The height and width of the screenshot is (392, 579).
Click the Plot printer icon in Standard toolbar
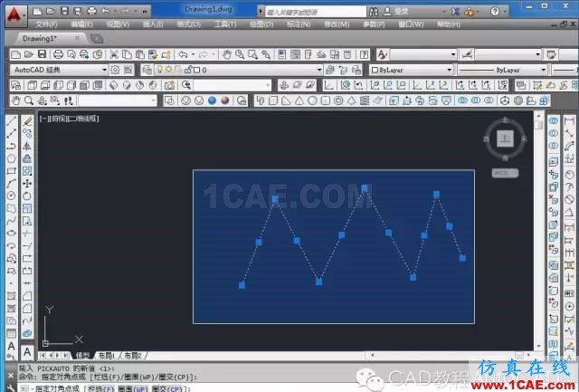[58, 54]
